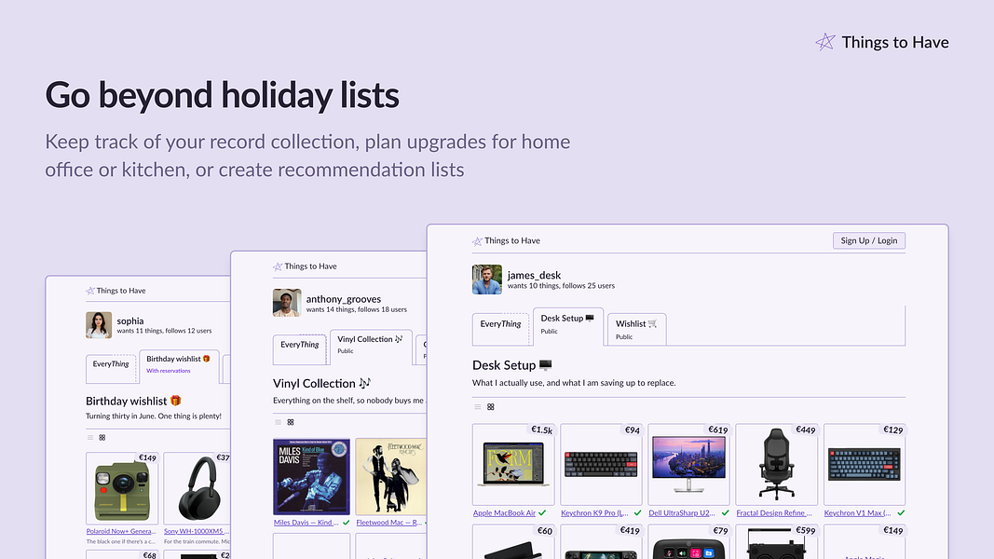Select EveryThing tab in anthony_grooves window
The image size is (994, 559).
click(300, 350)
